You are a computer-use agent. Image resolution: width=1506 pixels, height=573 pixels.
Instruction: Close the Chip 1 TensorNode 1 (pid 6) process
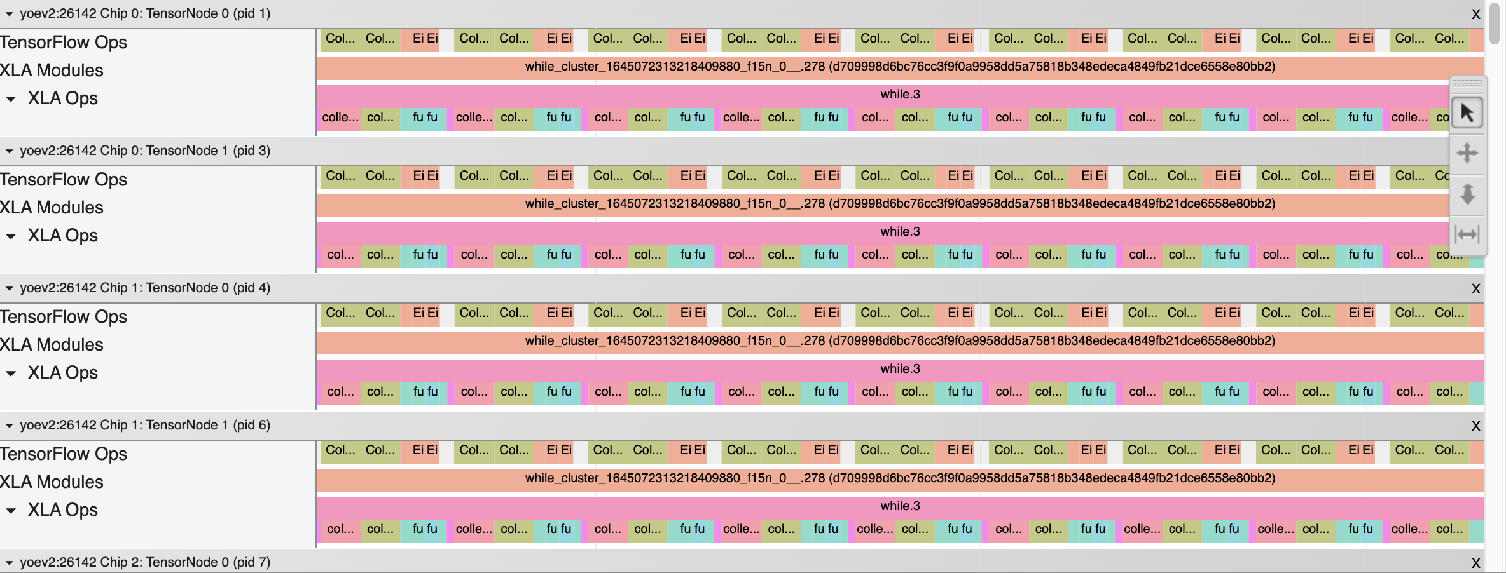point(1476,426)
